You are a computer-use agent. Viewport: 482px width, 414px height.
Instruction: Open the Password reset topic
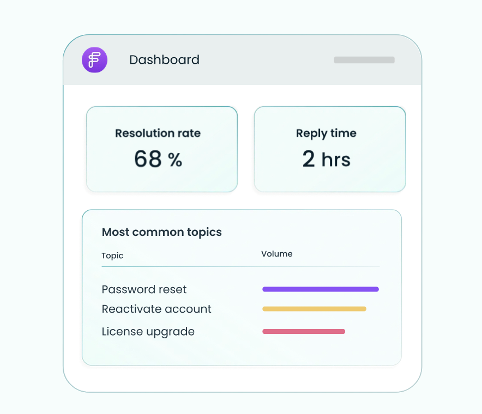(x=144, y=289)
